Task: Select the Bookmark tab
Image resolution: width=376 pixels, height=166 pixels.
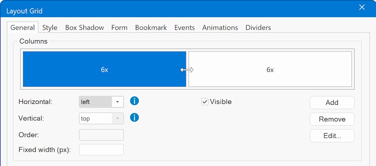Action: coord(151,28)
